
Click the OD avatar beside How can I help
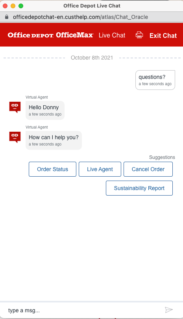click(x=15, y=137)
